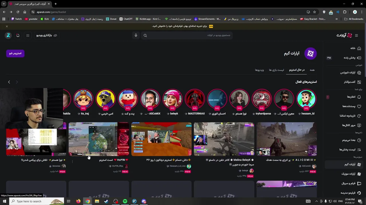Open the notifications bell in header

(x=18, y=35)
